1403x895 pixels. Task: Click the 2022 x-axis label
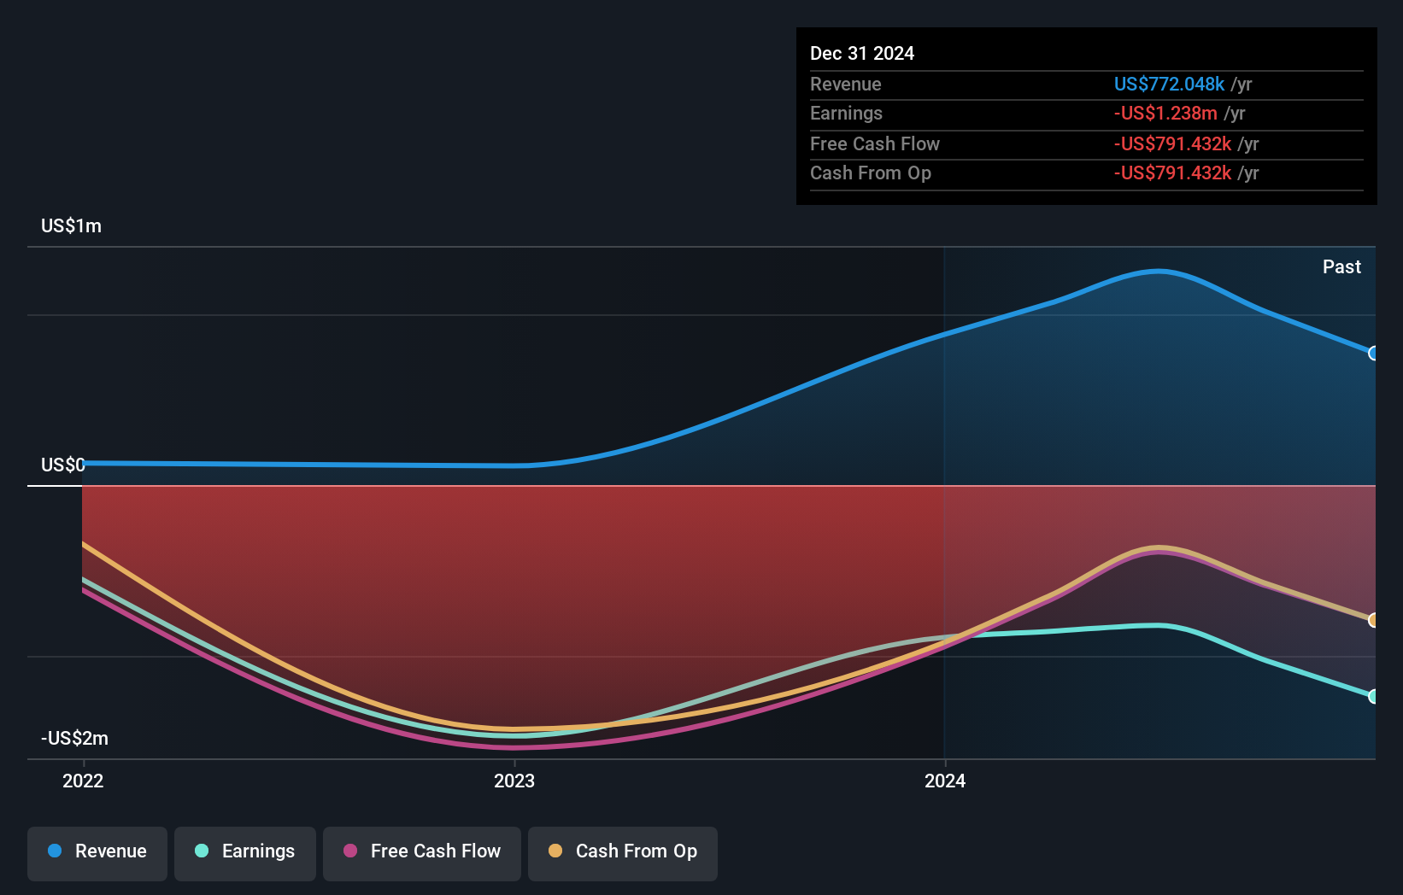83,781
